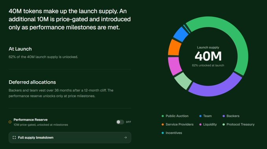
Task: Click the cyan Incentives legend dot
Action: tap(163, 133)
